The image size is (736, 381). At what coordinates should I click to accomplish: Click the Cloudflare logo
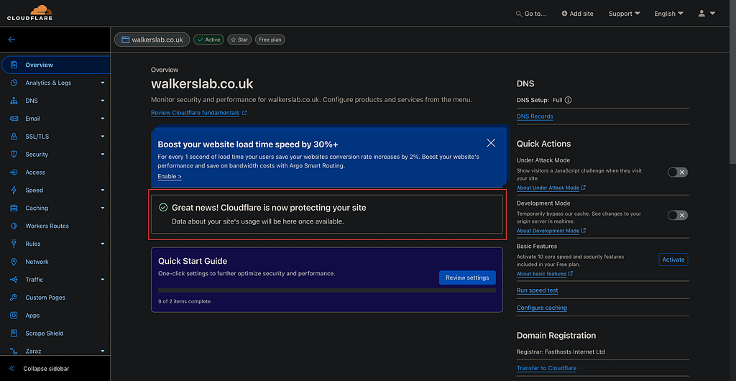pos(30,13)
